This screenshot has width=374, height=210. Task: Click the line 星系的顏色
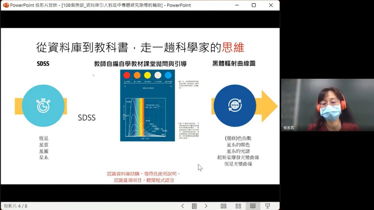click(238, 144)
